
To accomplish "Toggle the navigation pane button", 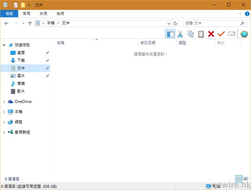I will [170, 34].
